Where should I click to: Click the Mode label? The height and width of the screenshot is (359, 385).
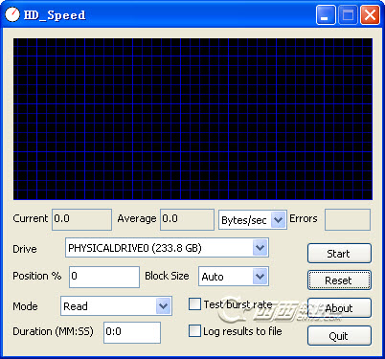click(25, 306)
